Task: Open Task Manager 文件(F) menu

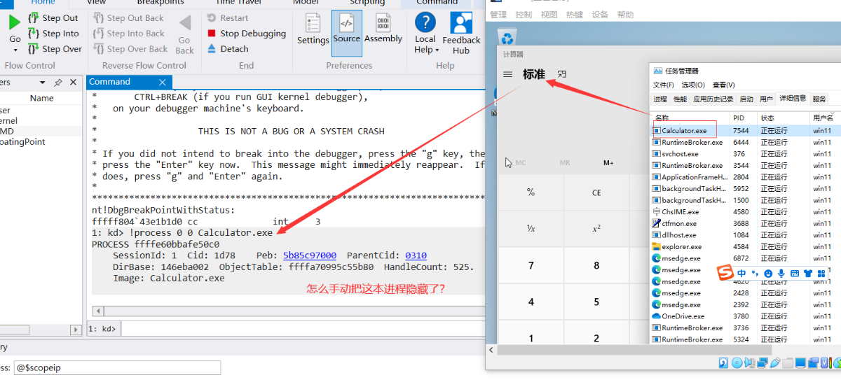Action: pos(663,85)
